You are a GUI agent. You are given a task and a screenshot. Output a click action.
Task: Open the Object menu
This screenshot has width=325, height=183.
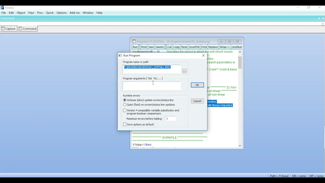click(x=21, y=13)
